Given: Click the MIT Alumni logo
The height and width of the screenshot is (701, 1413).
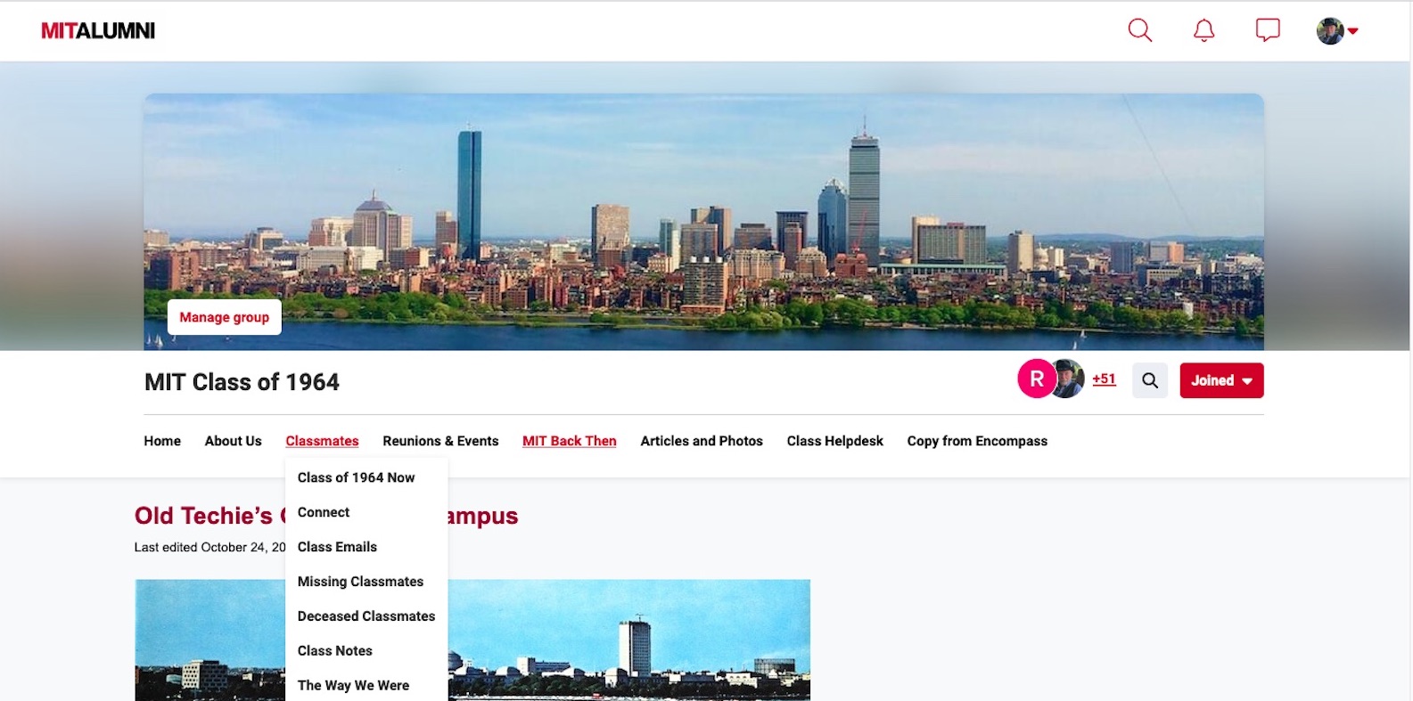Looking at the screenshot, I should pos(98,31).
